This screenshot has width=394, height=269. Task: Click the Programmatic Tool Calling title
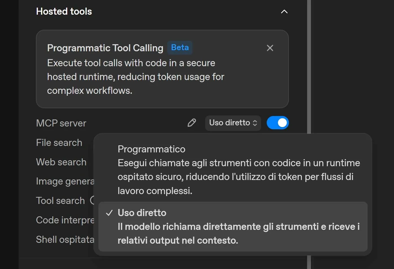pos(105,48)
